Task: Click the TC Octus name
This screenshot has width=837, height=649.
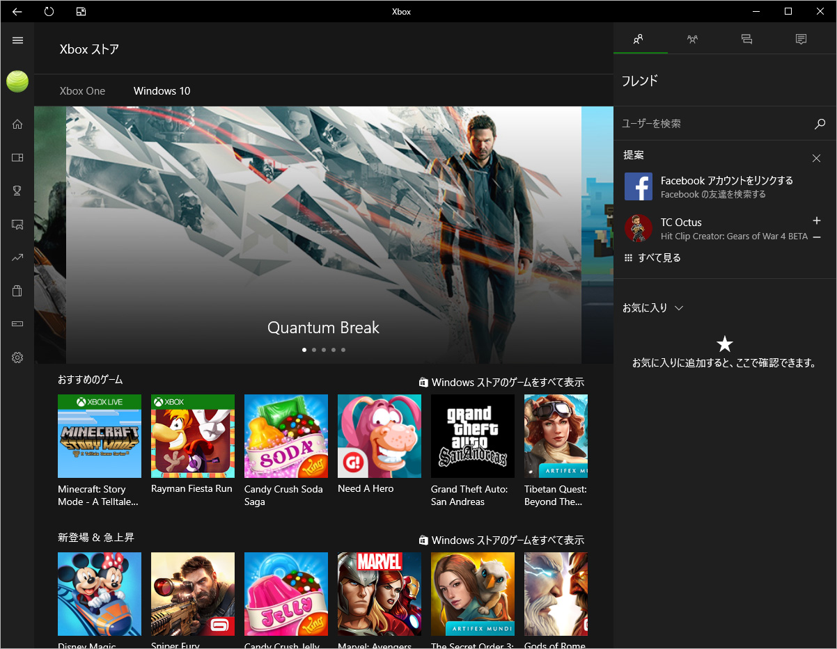Action: pyautogui.click(x=681, y=223)
